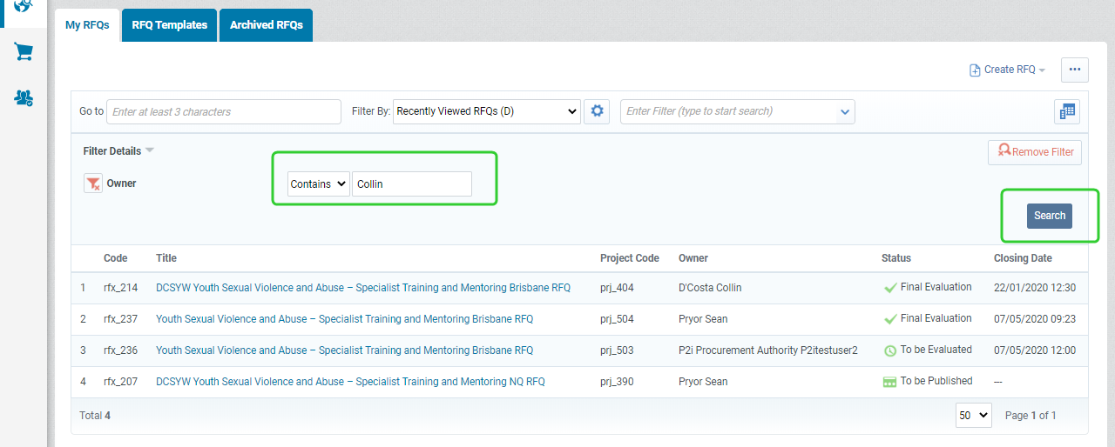Open the page size 50 dropdown

[x=974, y=415]
